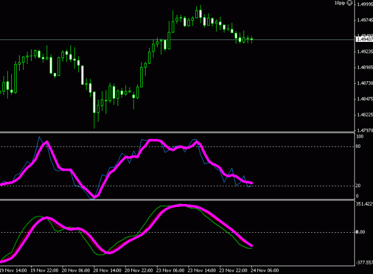The image size is (373, 274).
Task: Click the 20 Nov 22:00 time label
Action: click(138, 270)
